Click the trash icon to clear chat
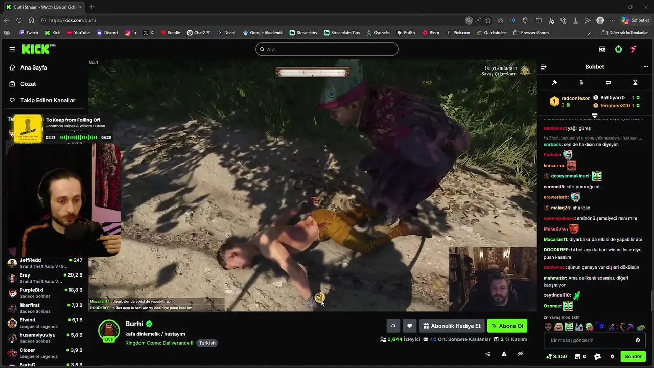Image resolution: width=654 pixels, height=368 pixels. point(581,82)
